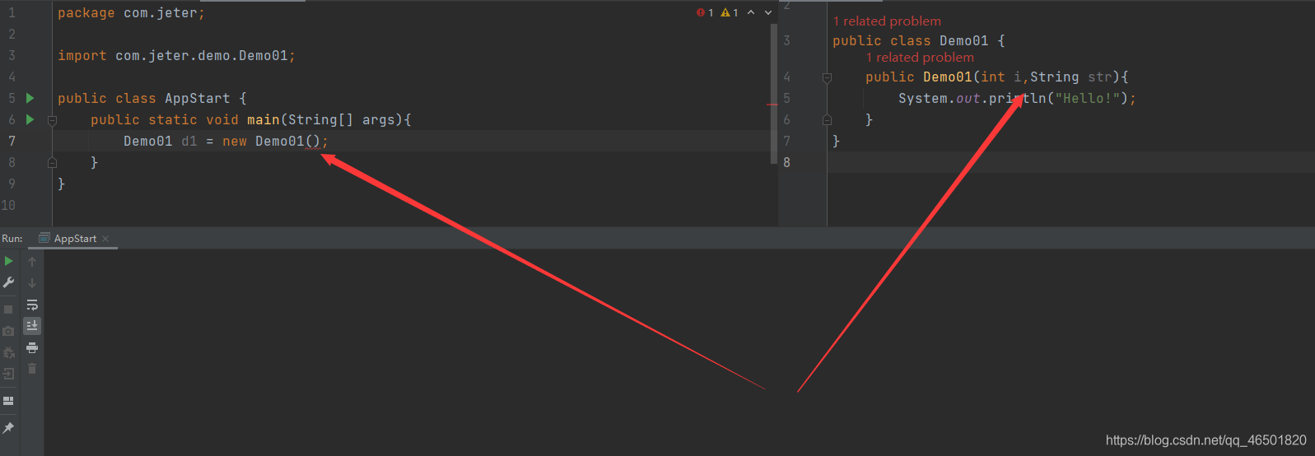The height and width of the screenshot is (456, 1315).
Task: Click the vertical scrollbar of the AppStart editor
Action: pyautogui.click(x=774, y=92)
